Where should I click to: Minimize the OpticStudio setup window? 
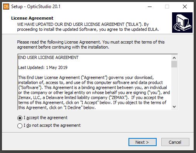[150, 7]
